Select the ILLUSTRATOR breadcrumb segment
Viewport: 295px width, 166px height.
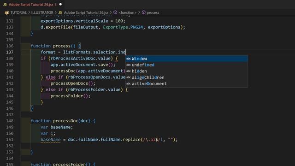42,12
